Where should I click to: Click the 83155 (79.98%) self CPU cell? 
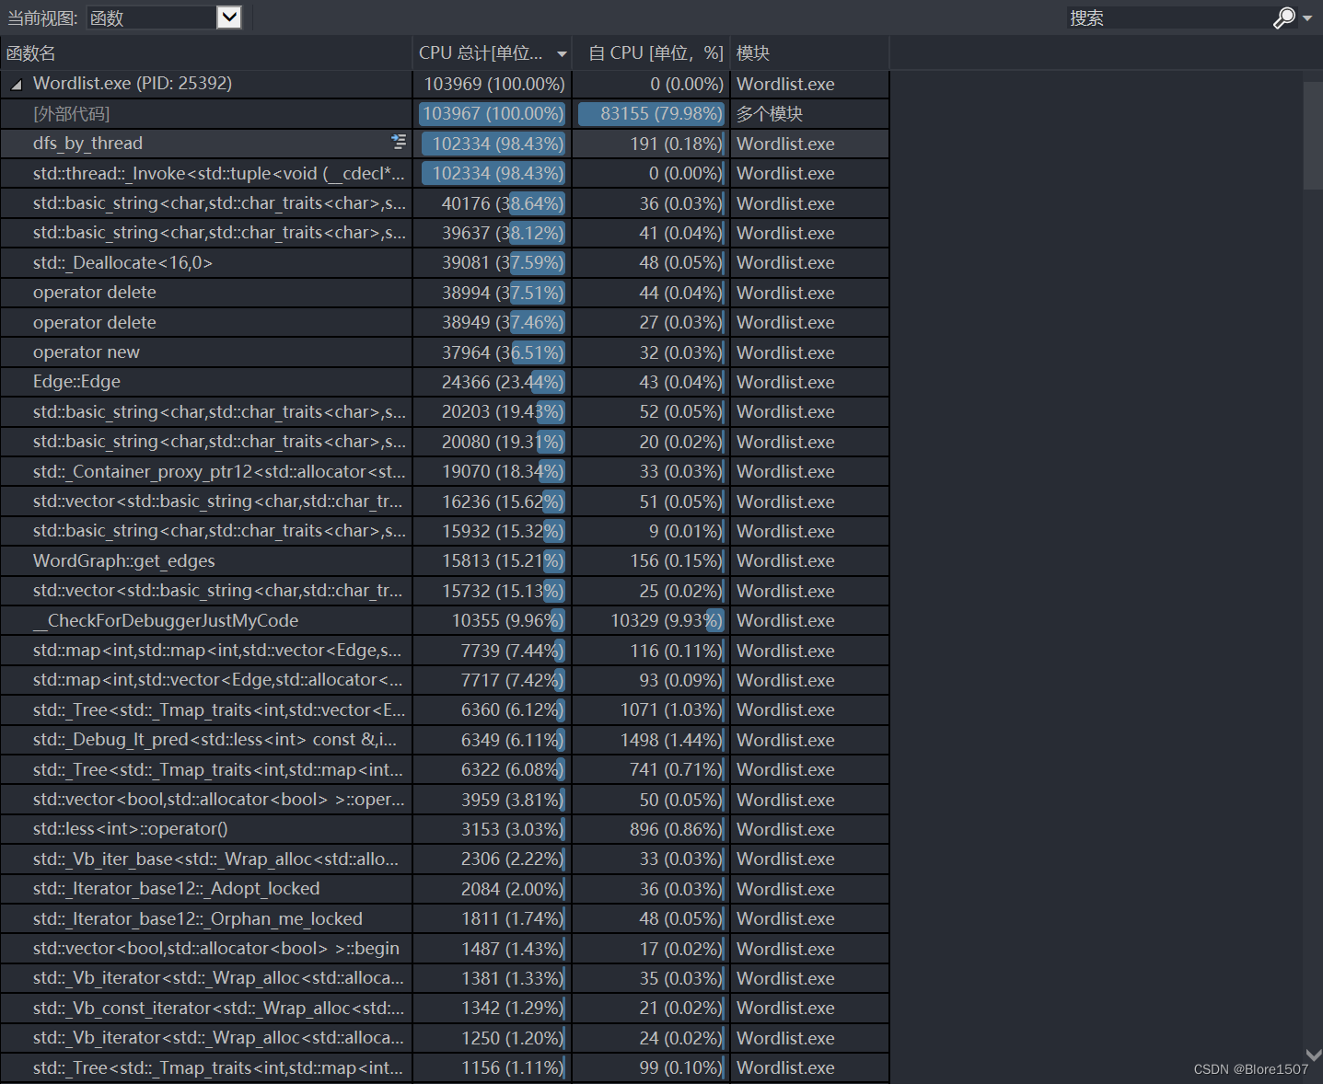pyautogui.click(x=652, y=113)
